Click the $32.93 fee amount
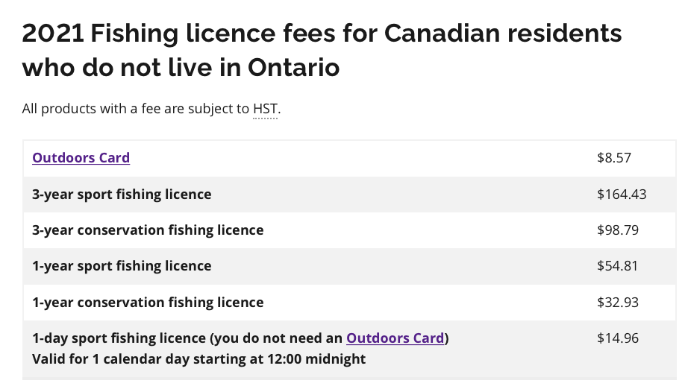This screenshot has height=392, width=688. [x=617, y=303]
